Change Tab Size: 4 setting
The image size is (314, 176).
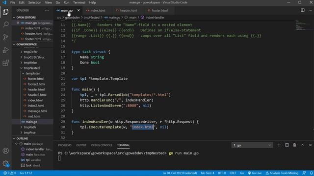pos(207,173)
